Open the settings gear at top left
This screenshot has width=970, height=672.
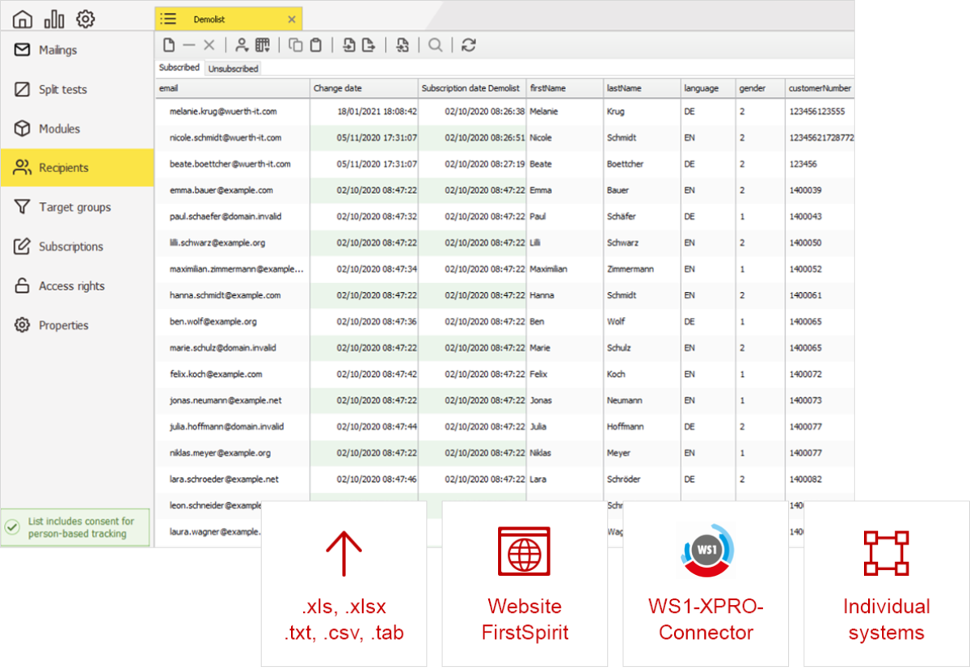tap(85, 18)
